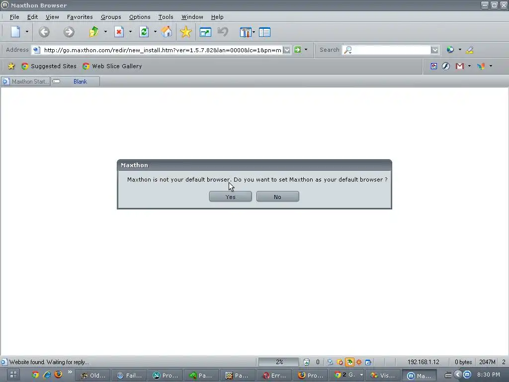Image resolution: width=509 pixels, height=382 pixels.
Task: Click the recycle bin popup-blocker icon in status bar
Action: (306, 362)
